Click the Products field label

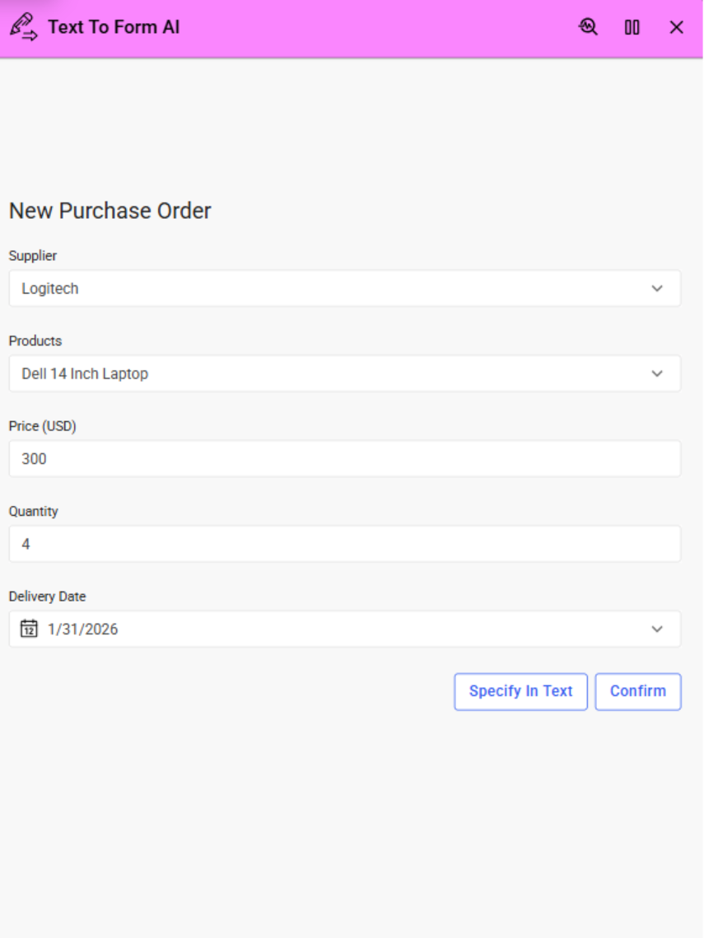(35, 341)
